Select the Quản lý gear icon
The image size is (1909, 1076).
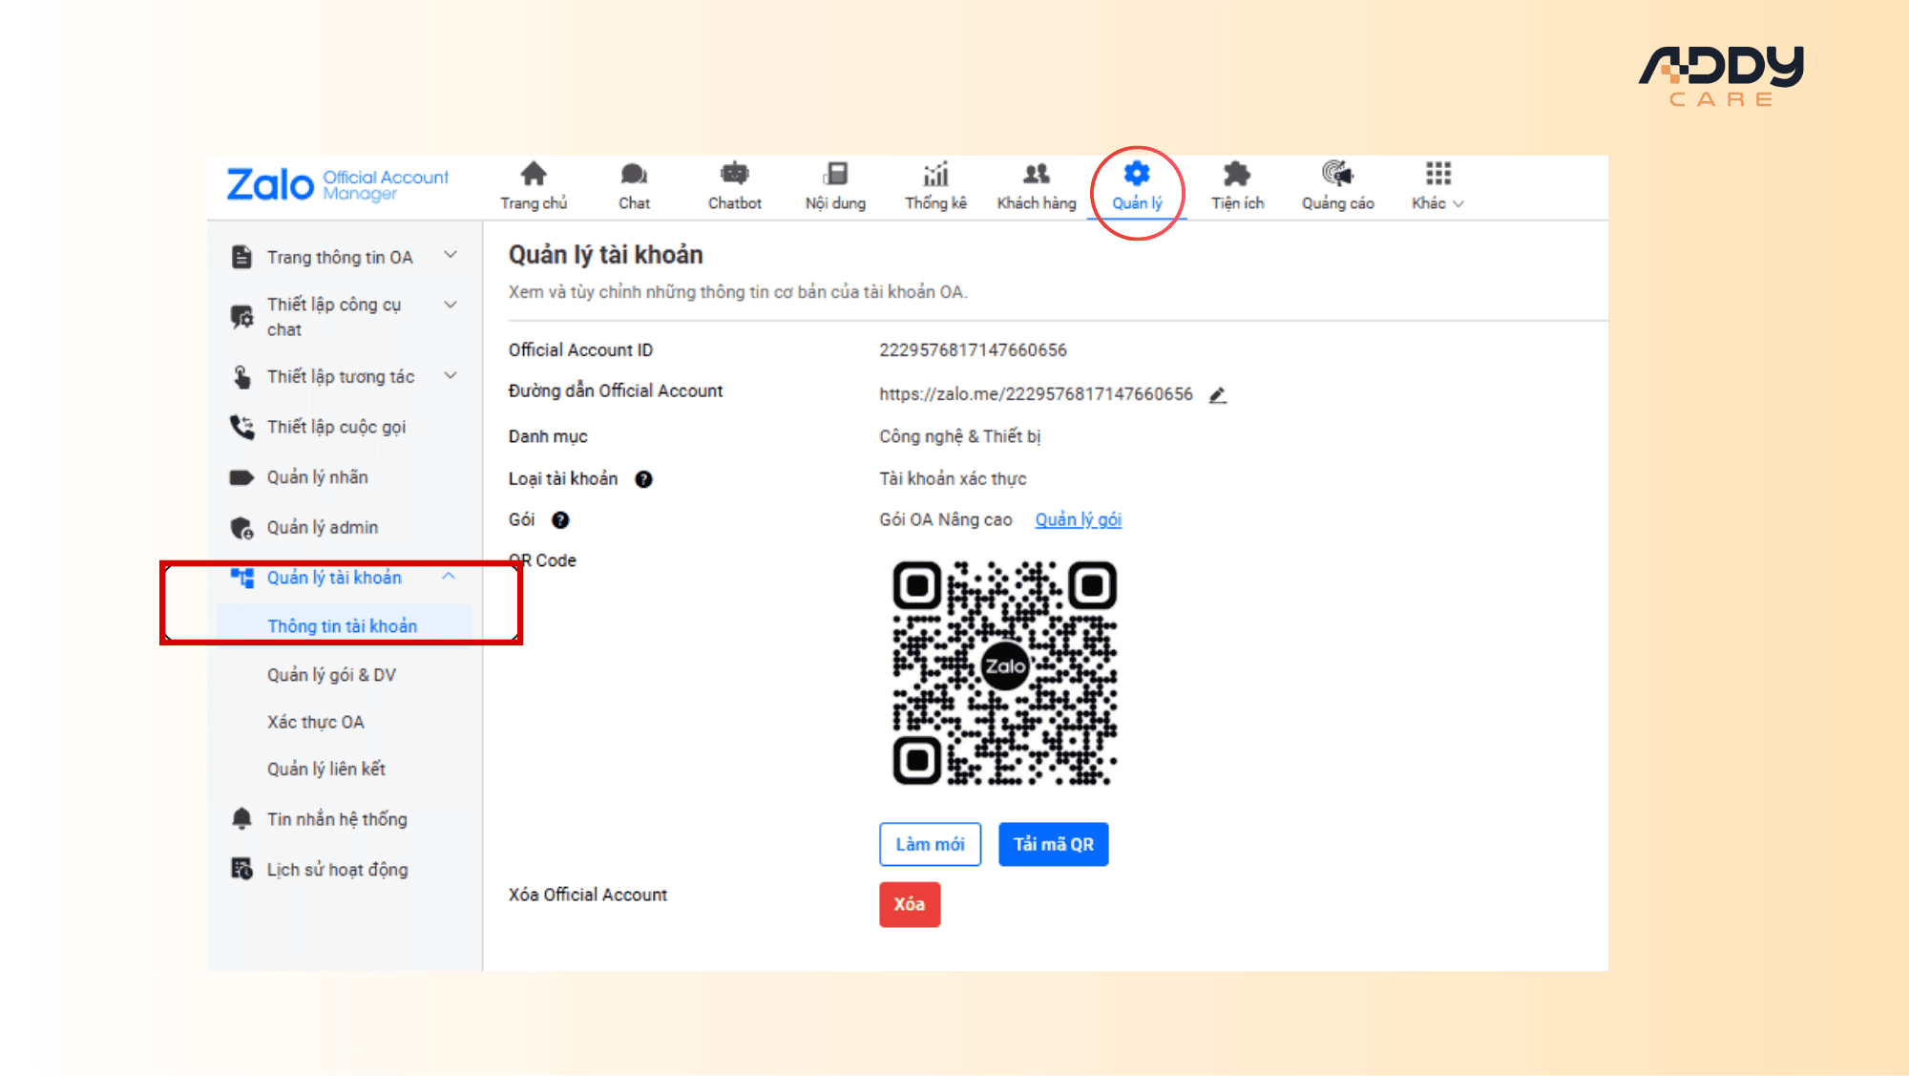click(1137, 174)
